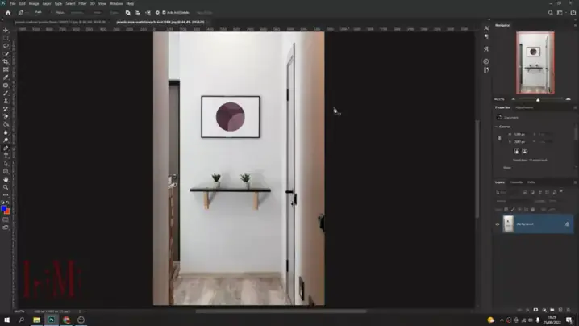Select the Zoom tool

point(6,187)
